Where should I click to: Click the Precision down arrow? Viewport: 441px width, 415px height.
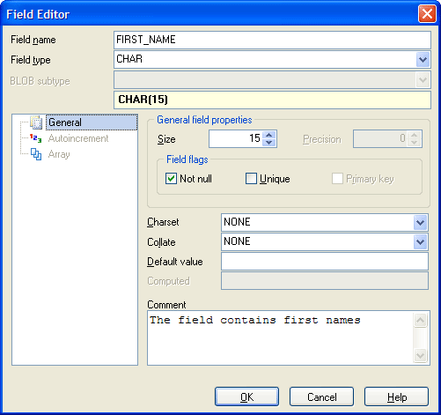[414, 143]
